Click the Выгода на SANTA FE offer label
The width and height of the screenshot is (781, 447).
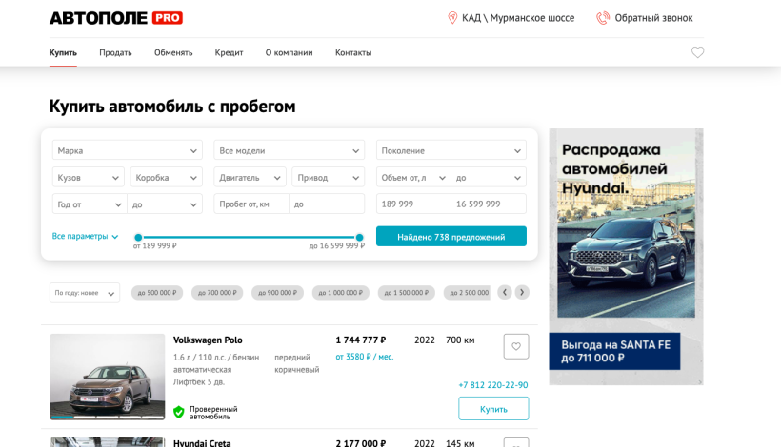pyautogui.click(x=614, y=351)
